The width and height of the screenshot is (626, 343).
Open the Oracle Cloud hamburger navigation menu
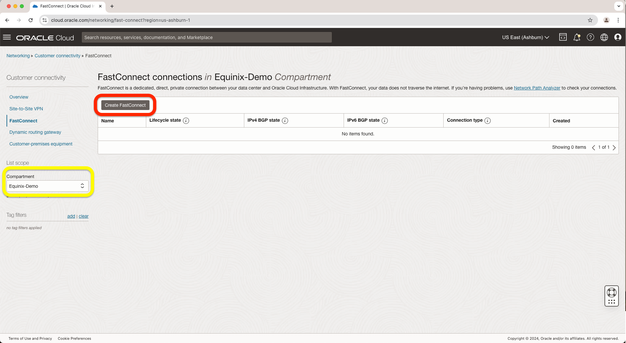tap(7, 37)
